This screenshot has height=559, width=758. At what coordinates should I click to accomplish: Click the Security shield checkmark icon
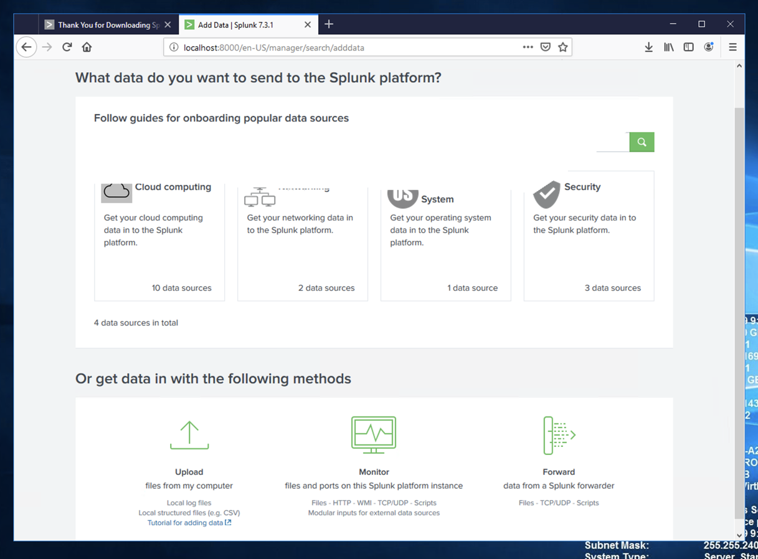pyautogui.click(x=546, y=194)
